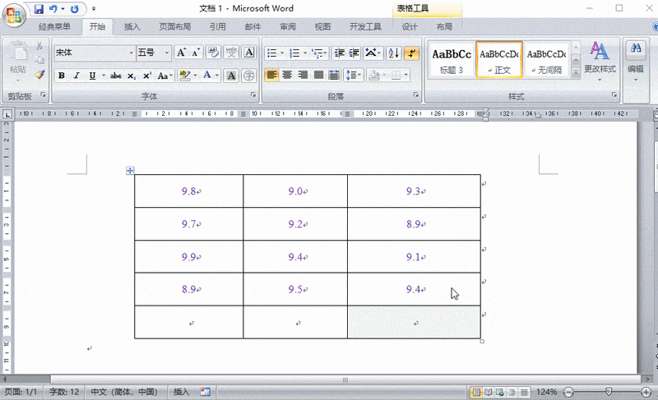Toggle show paragraph marks button
This screenshot has height=400, width=658.
pyautogui.click(x=412, y=53)
